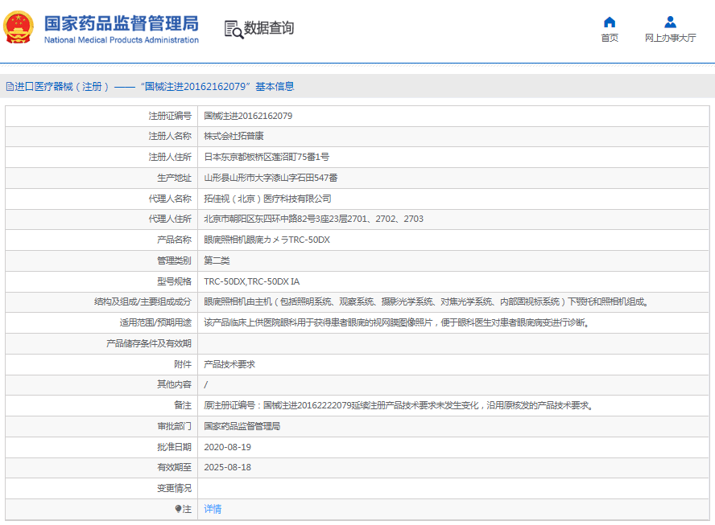
Task: Click the 国家药品监督管理局 site title
Action: tap(121, 23)
